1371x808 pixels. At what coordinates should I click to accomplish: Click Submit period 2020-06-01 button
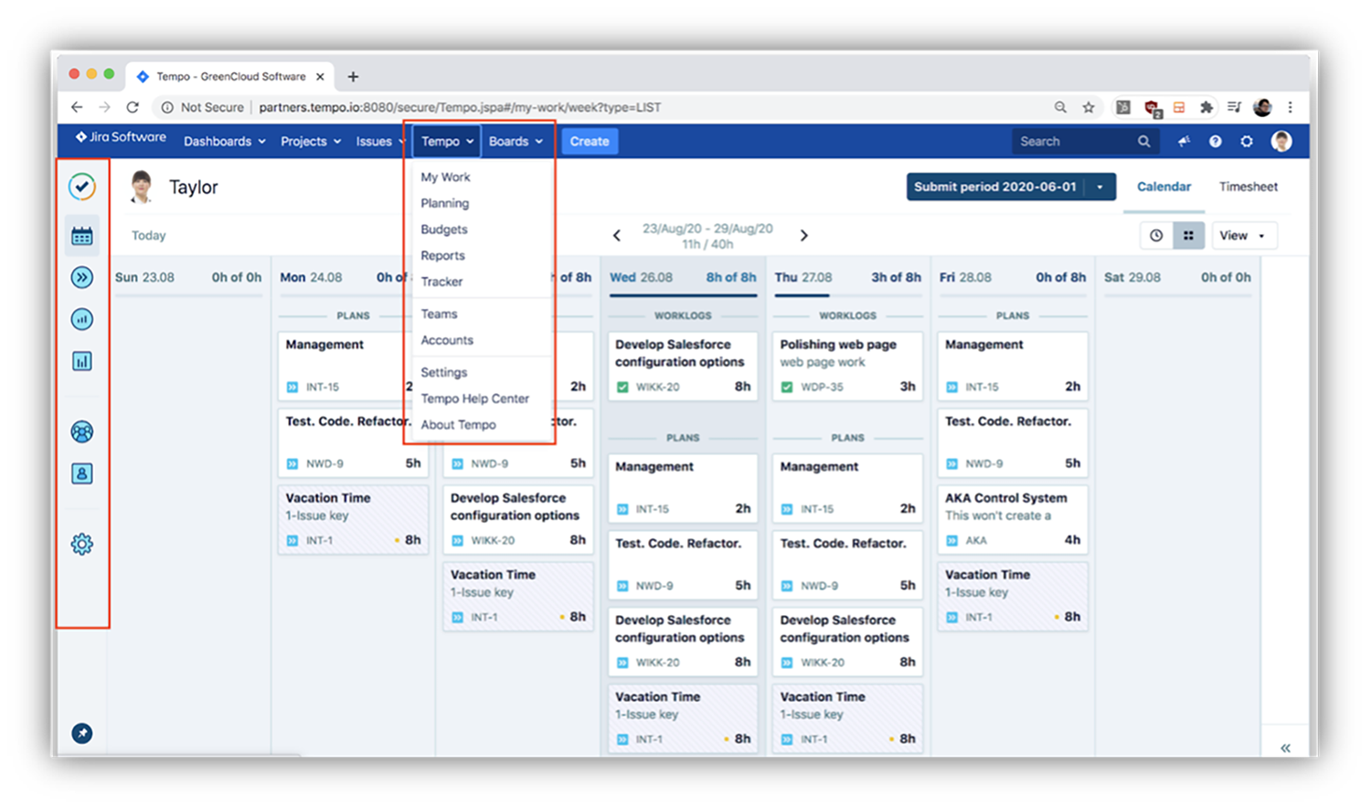(995, 186)
